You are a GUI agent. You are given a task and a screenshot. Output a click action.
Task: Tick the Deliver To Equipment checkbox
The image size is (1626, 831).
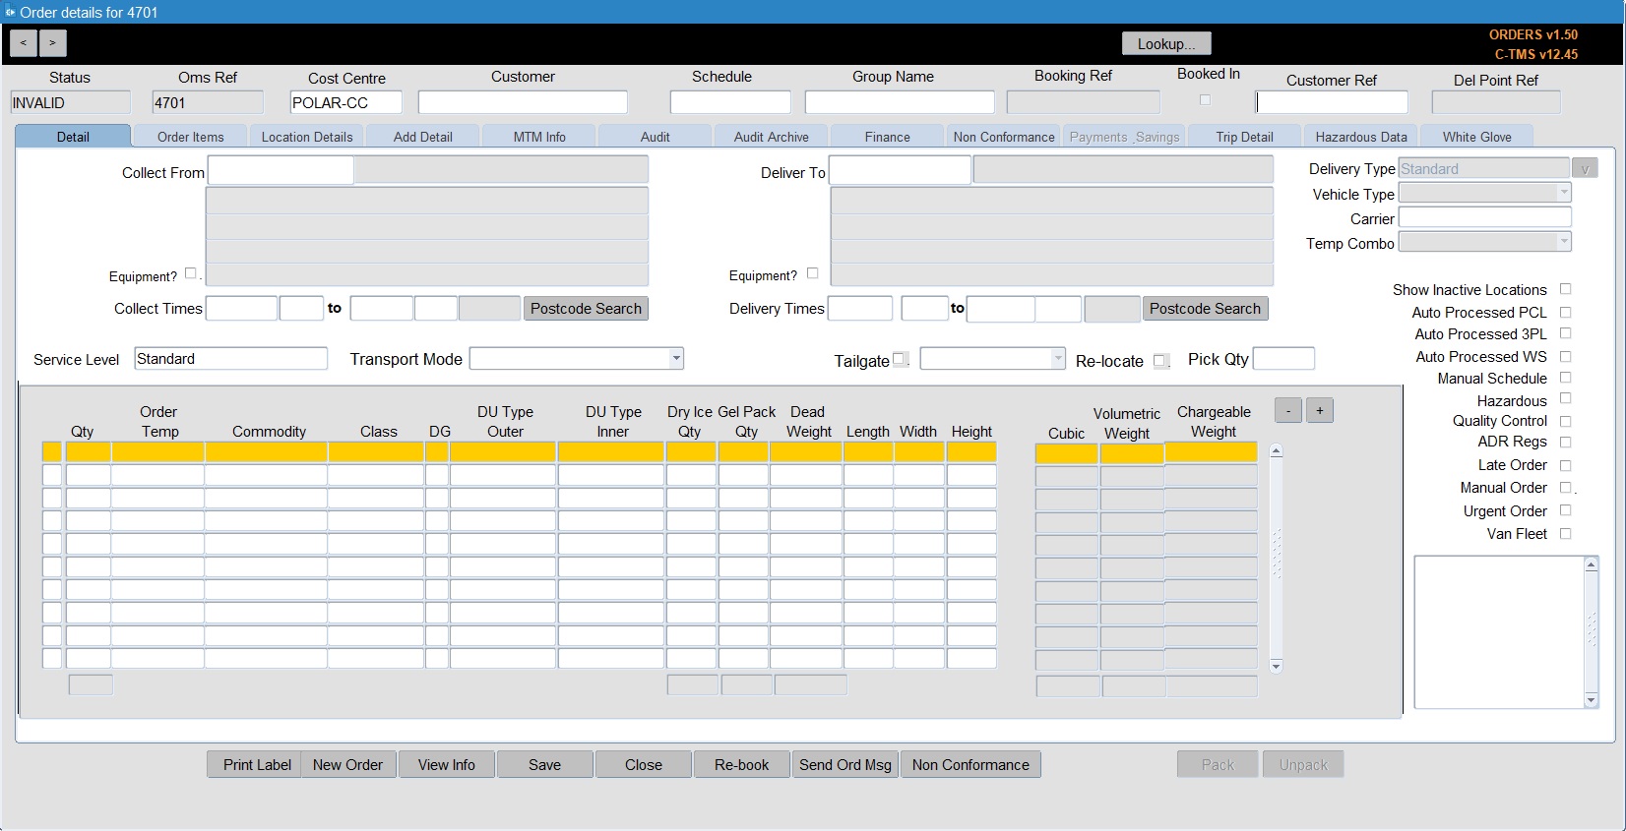click(812, 273)
